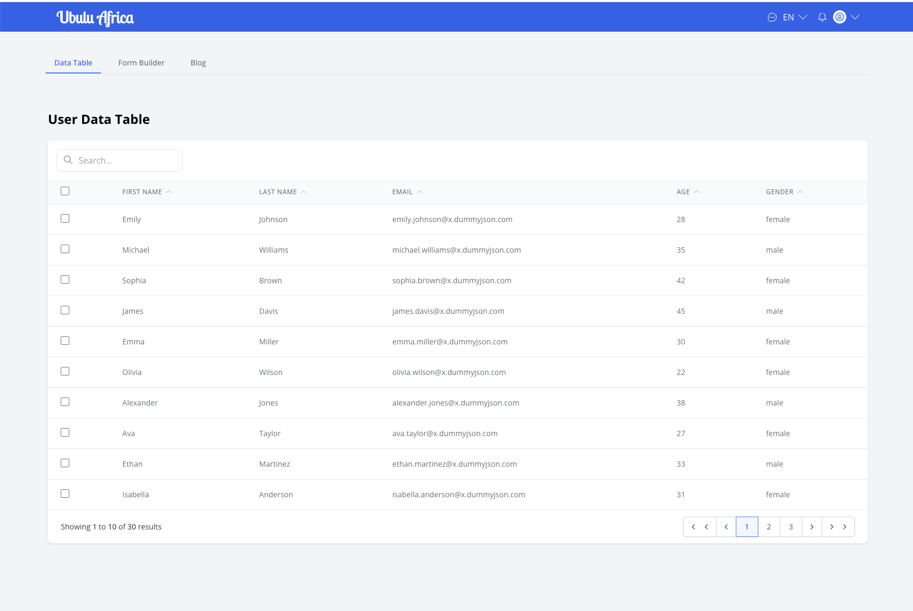Screen dimensions: 913x611
Task: Select the Emily Johnson row checkbox
Action: point(65,218)
